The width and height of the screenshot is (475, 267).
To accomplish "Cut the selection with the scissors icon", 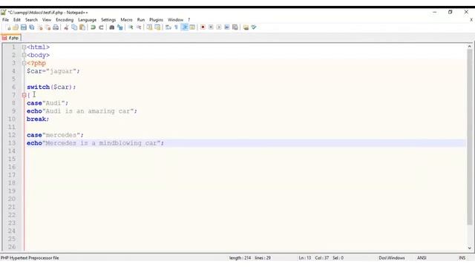I will click(x=66, y=27).
